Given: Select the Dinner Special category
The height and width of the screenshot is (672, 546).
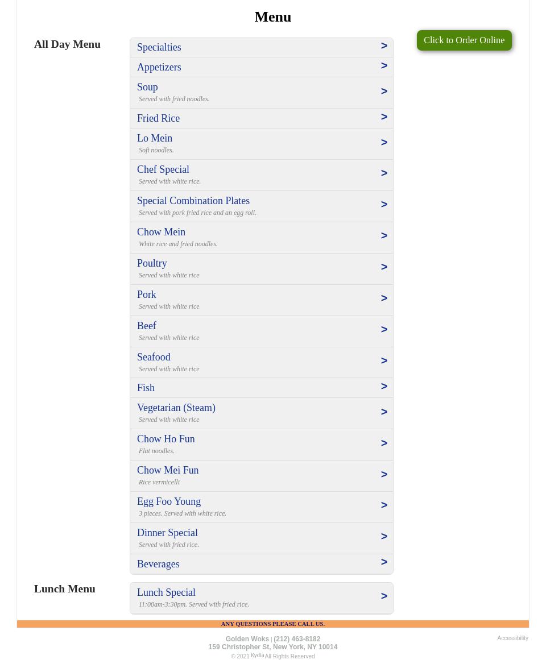Looking at the screenshot, I should [262, 539].
